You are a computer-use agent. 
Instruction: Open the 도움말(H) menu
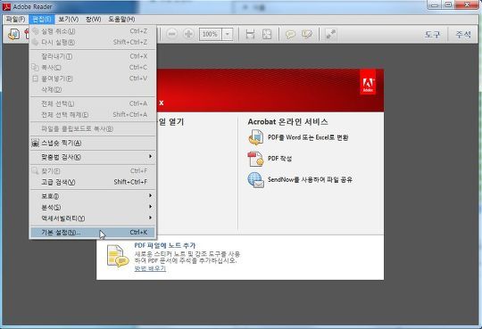click(x=121, y=19)
